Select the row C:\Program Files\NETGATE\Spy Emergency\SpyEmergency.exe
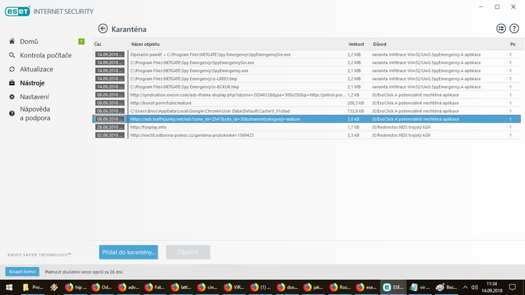This screenshot has width=525, height=295. (x=306, y=71)
